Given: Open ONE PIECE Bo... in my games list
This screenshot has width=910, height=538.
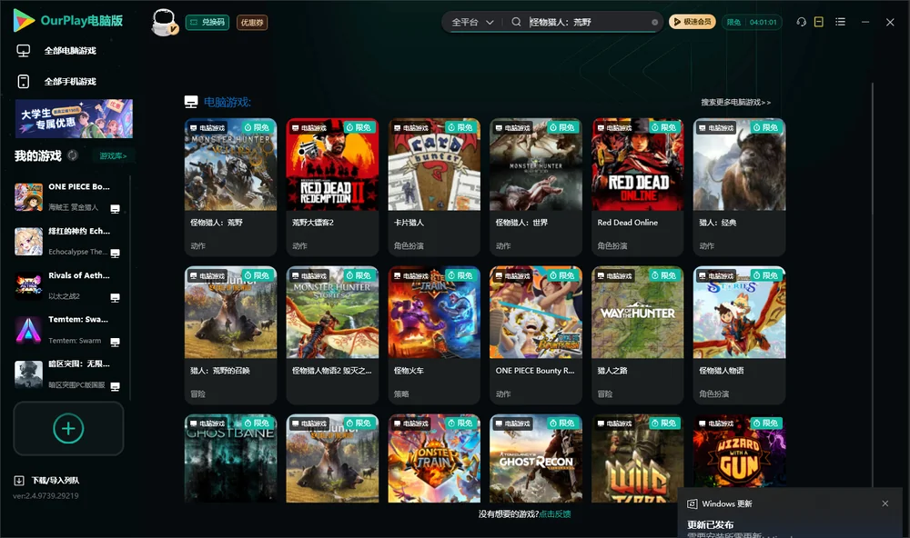Looking at the screenshot, I should pyautogui.click(x=70, y=197).
